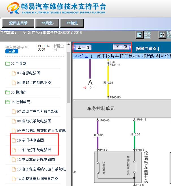Expand the 05 接地点 folder
Screen dimensions: 171x186
(x=18, y=92)
